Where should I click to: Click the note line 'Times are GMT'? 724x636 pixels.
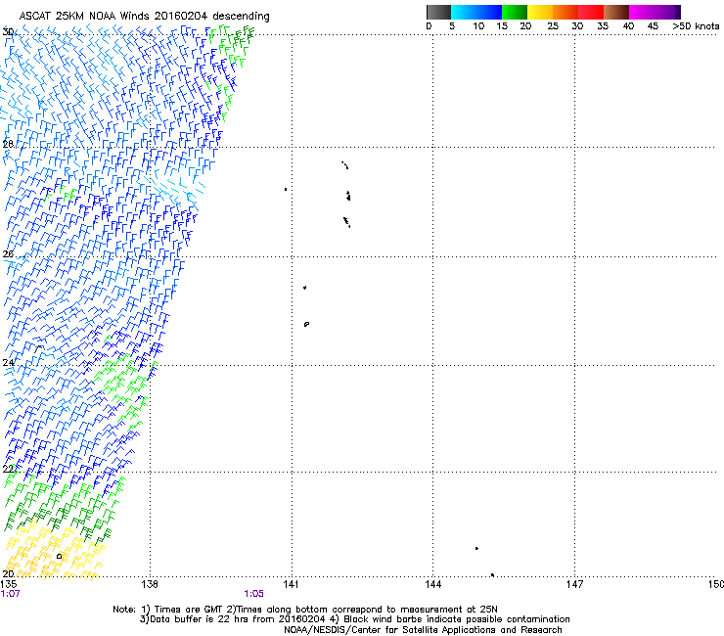click(305, 610)
